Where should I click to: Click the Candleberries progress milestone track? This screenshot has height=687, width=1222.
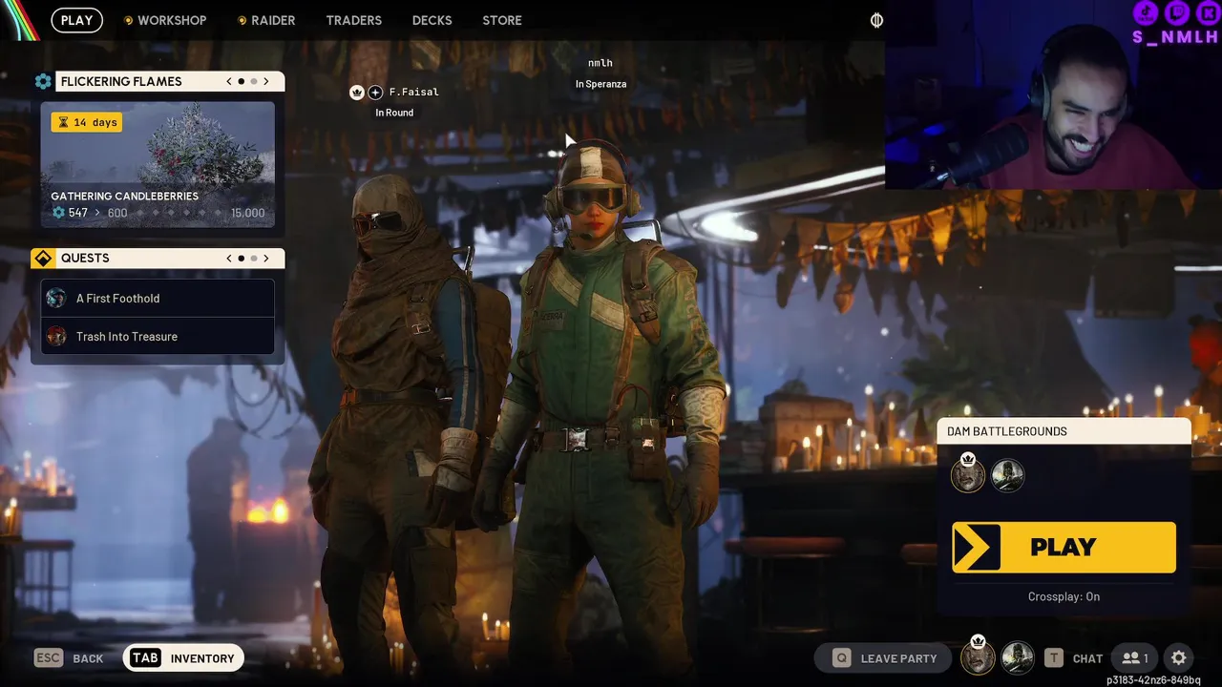177,213
